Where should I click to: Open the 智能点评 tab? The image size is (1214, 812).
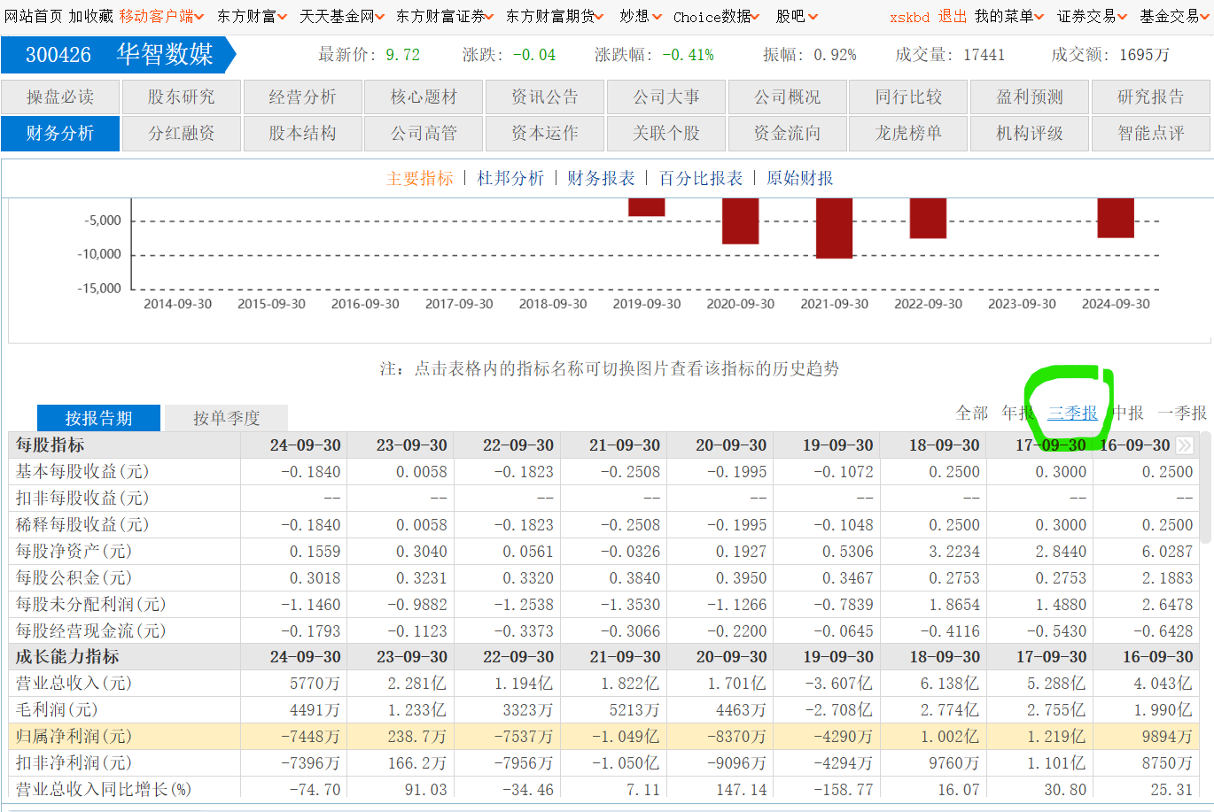click(1151, 133)
